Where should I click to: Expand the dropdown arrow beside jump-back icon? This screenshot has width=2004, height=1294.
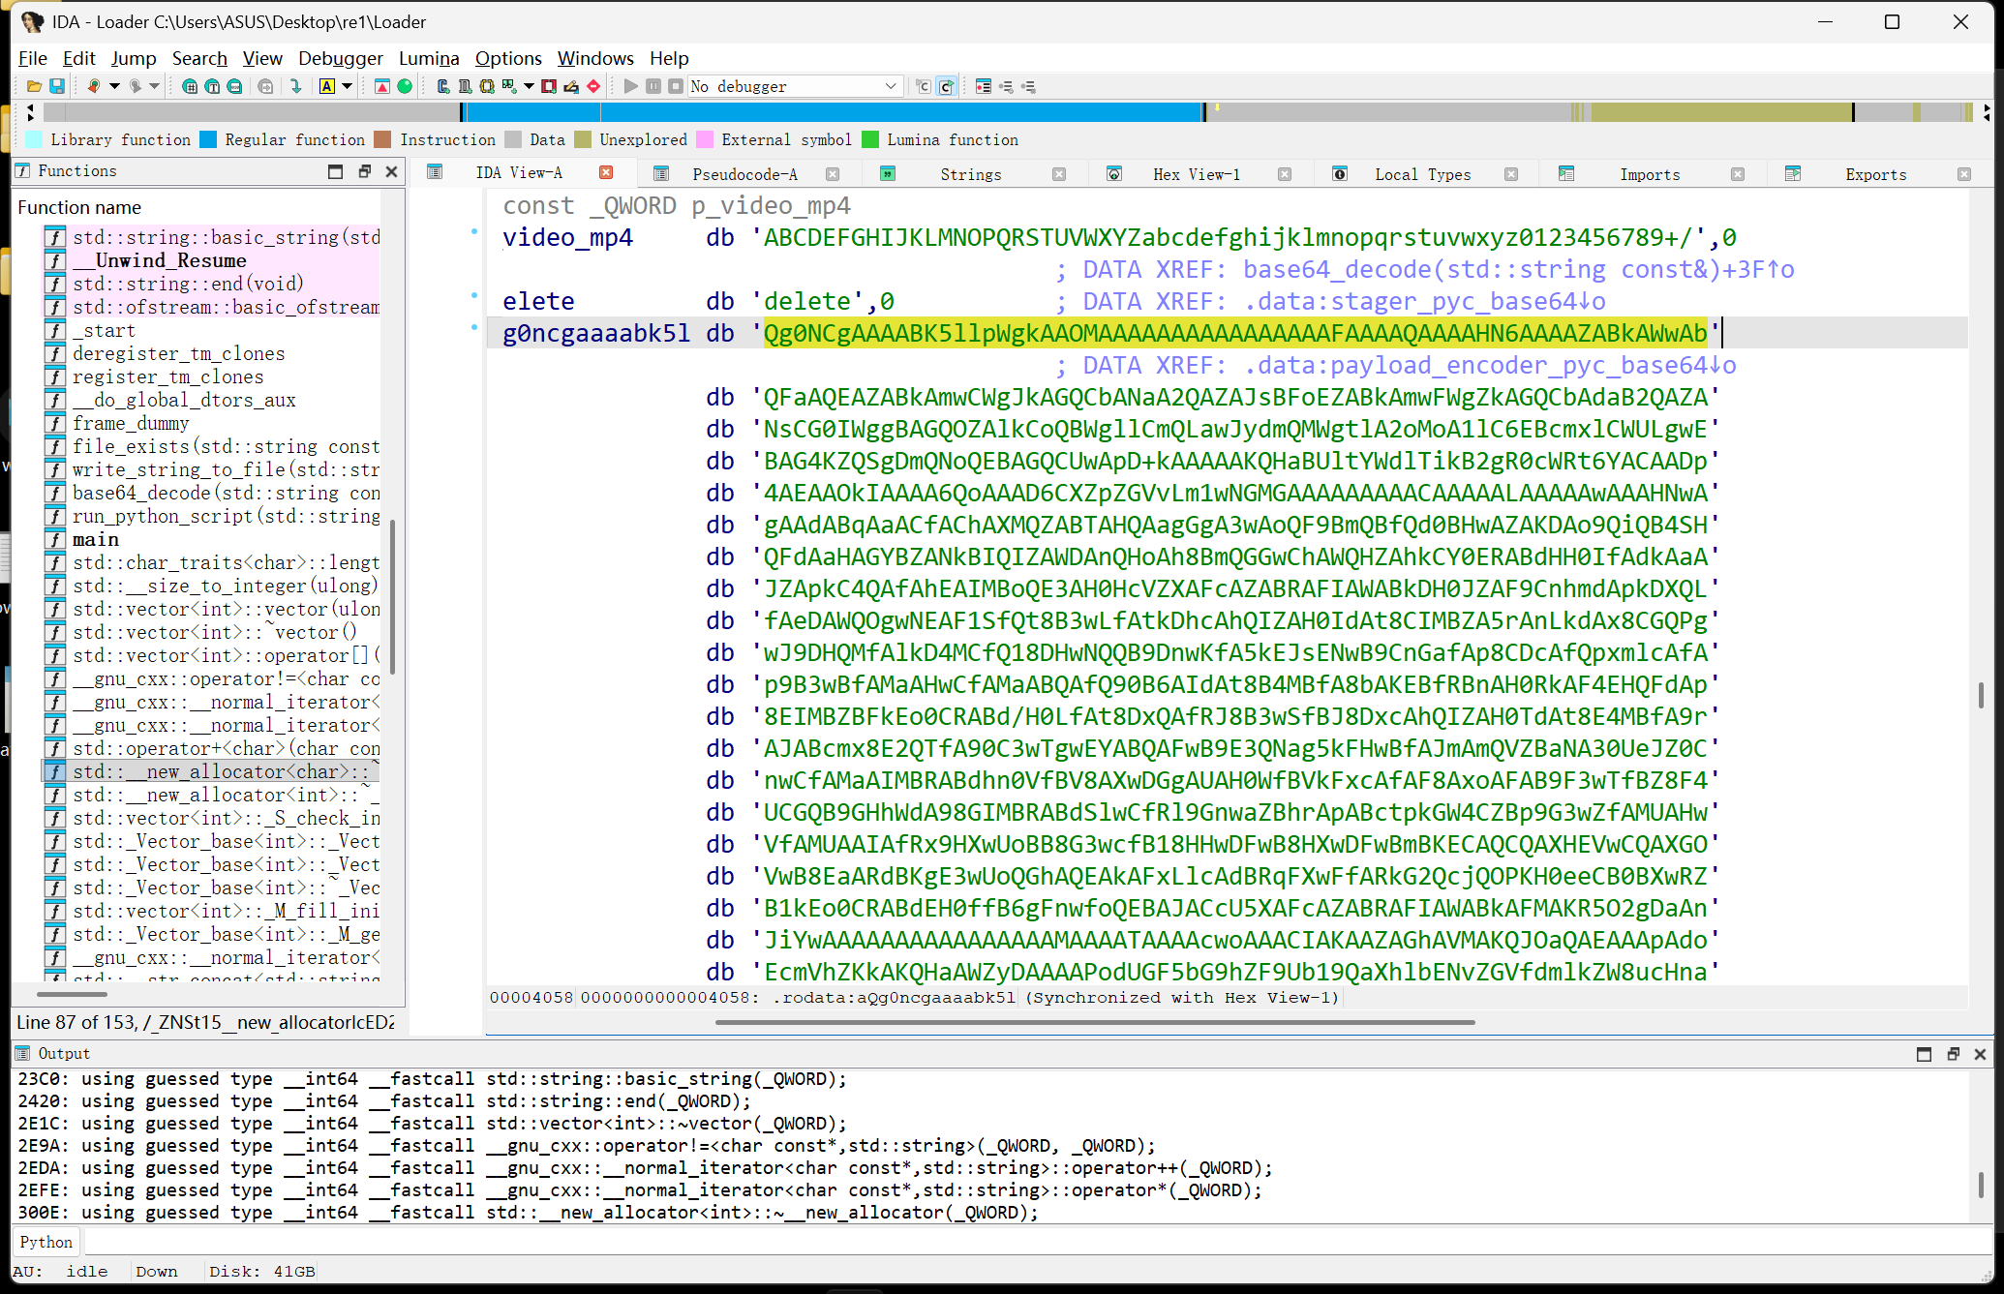tap(114, 87)
